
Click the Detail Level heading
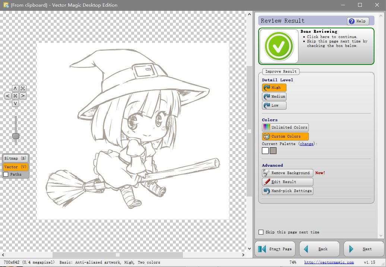pyautogui.click(x=278, y=80)
